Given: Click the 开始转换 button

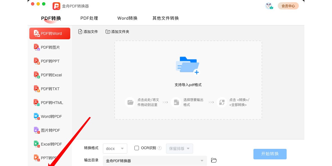Looking at the screenshot, I should (270, 154).
